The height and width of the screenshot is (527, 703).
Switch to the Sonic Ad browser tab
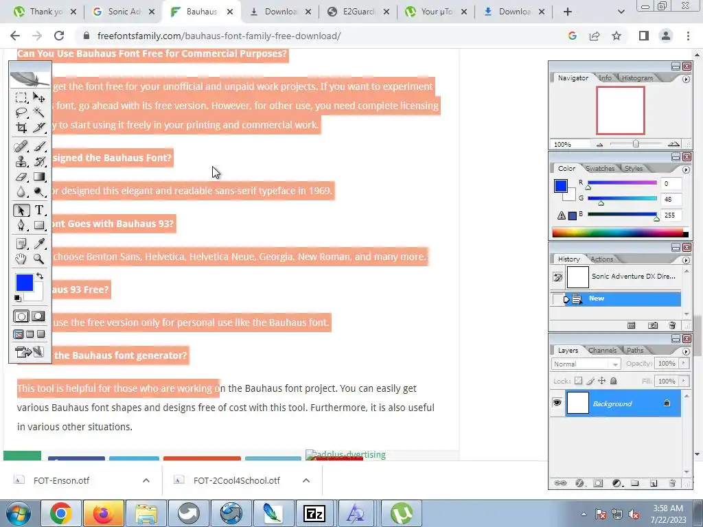(x=124, y=12)
